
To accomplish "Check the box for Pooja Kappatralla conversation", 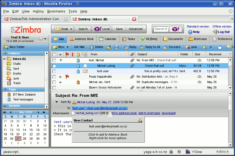I will click(54, 77).
